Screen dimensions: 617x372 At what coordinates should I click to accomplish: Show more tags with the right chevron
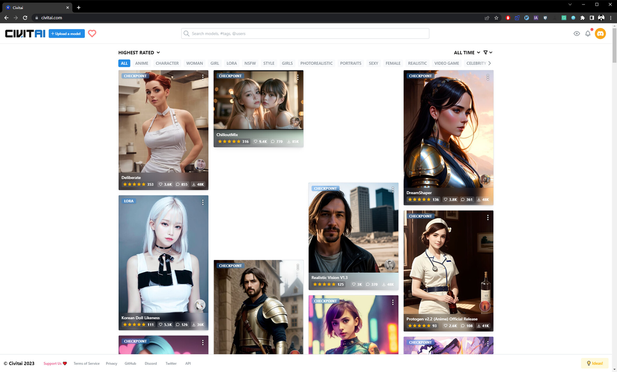click(x=490, y=63)
